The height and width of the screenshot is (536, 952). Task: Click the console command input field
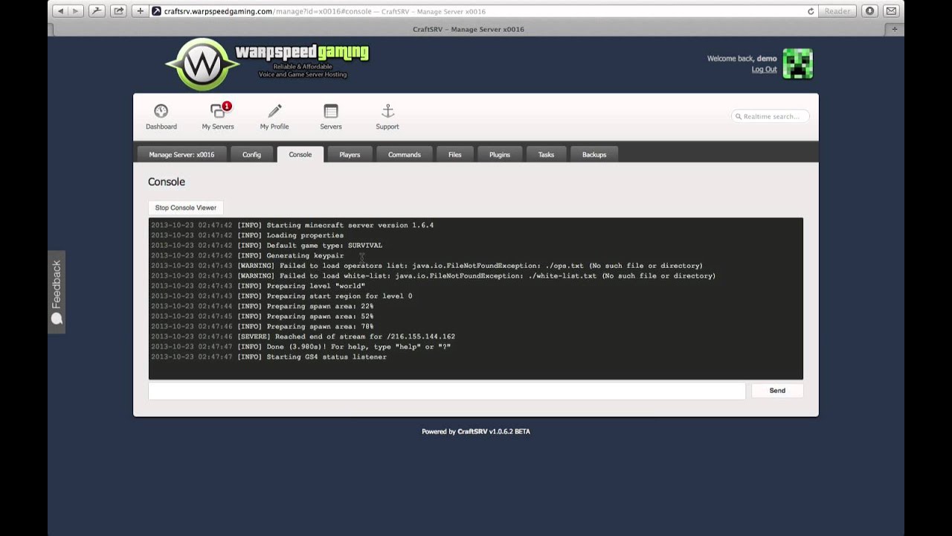pyautogui.click(x=446, y=391)
